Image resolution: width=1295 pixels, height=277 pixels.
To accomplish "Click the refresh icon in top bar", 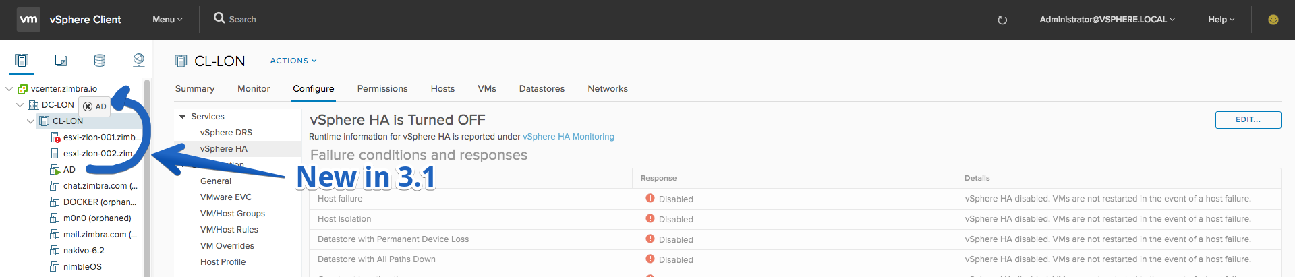I will [1002, 20].
